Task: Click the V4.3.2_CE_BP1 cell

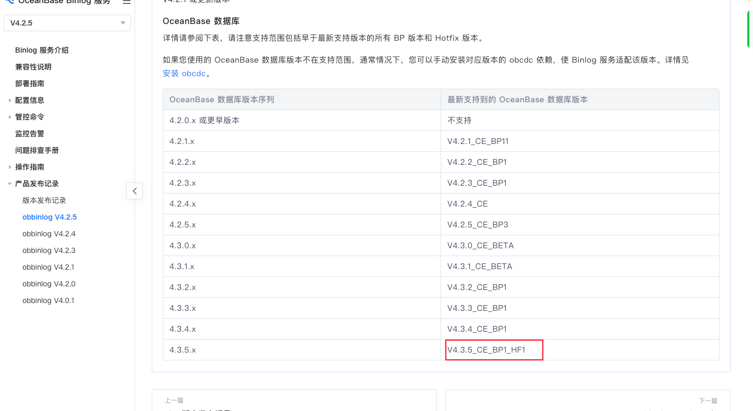Action: 580,287
